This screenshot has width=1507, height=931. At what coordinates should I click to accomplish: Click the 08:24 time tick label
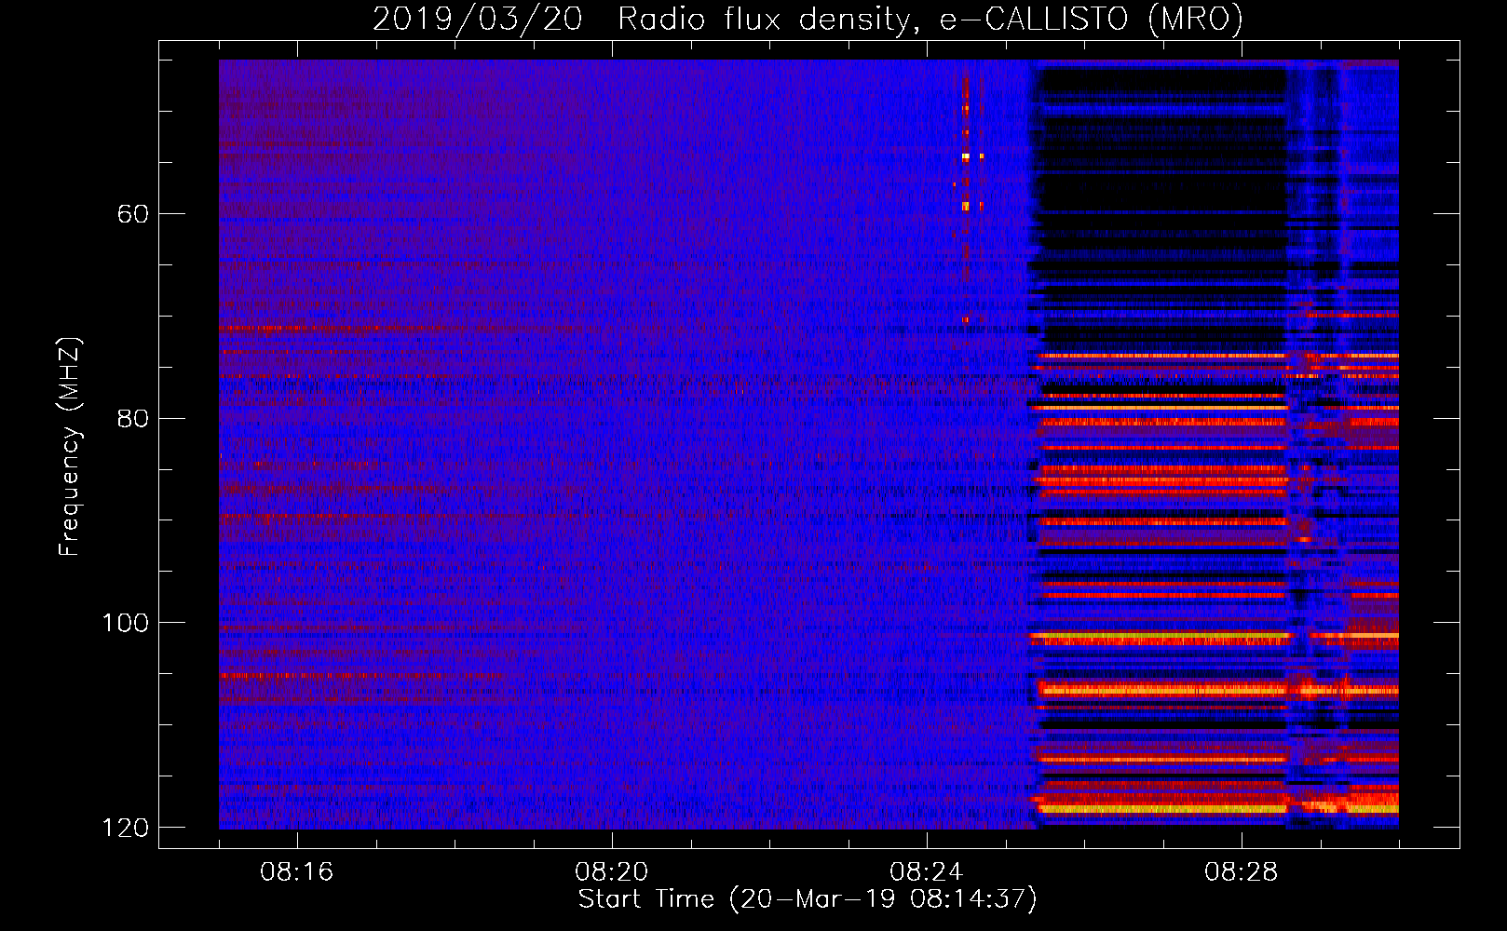point(927,872)
